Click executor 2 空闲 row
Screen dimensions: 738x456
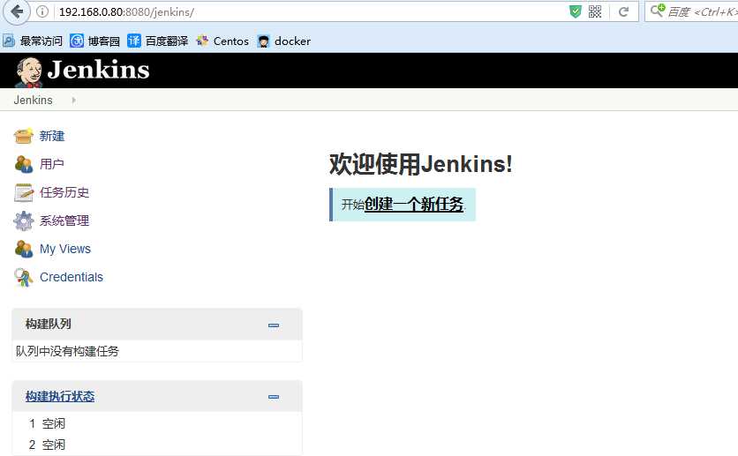[157, 445]
